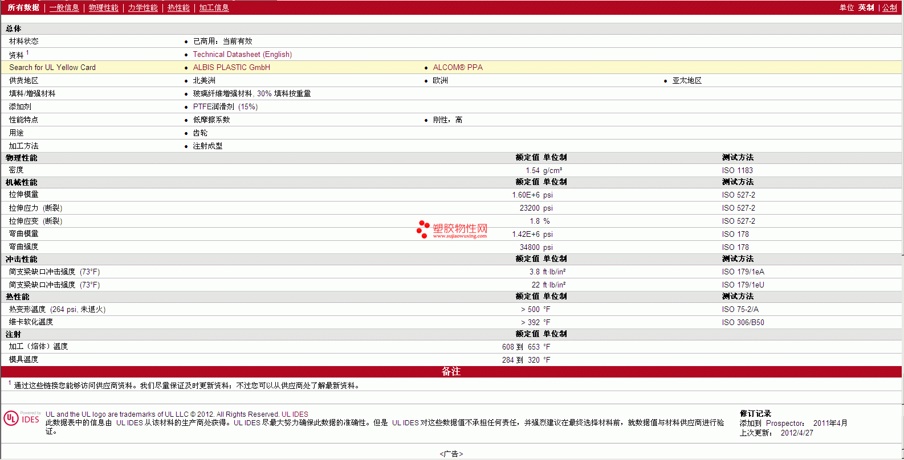Click 亚太地区 availability region
The height and width of the screenshot is (460, 904).
pos(687,80)
